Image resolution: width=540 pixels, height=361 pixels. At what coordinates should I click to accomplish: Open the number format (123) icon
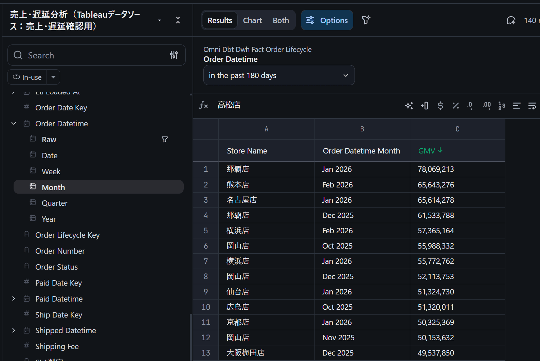pyautogui.click(x=502, y=106)
